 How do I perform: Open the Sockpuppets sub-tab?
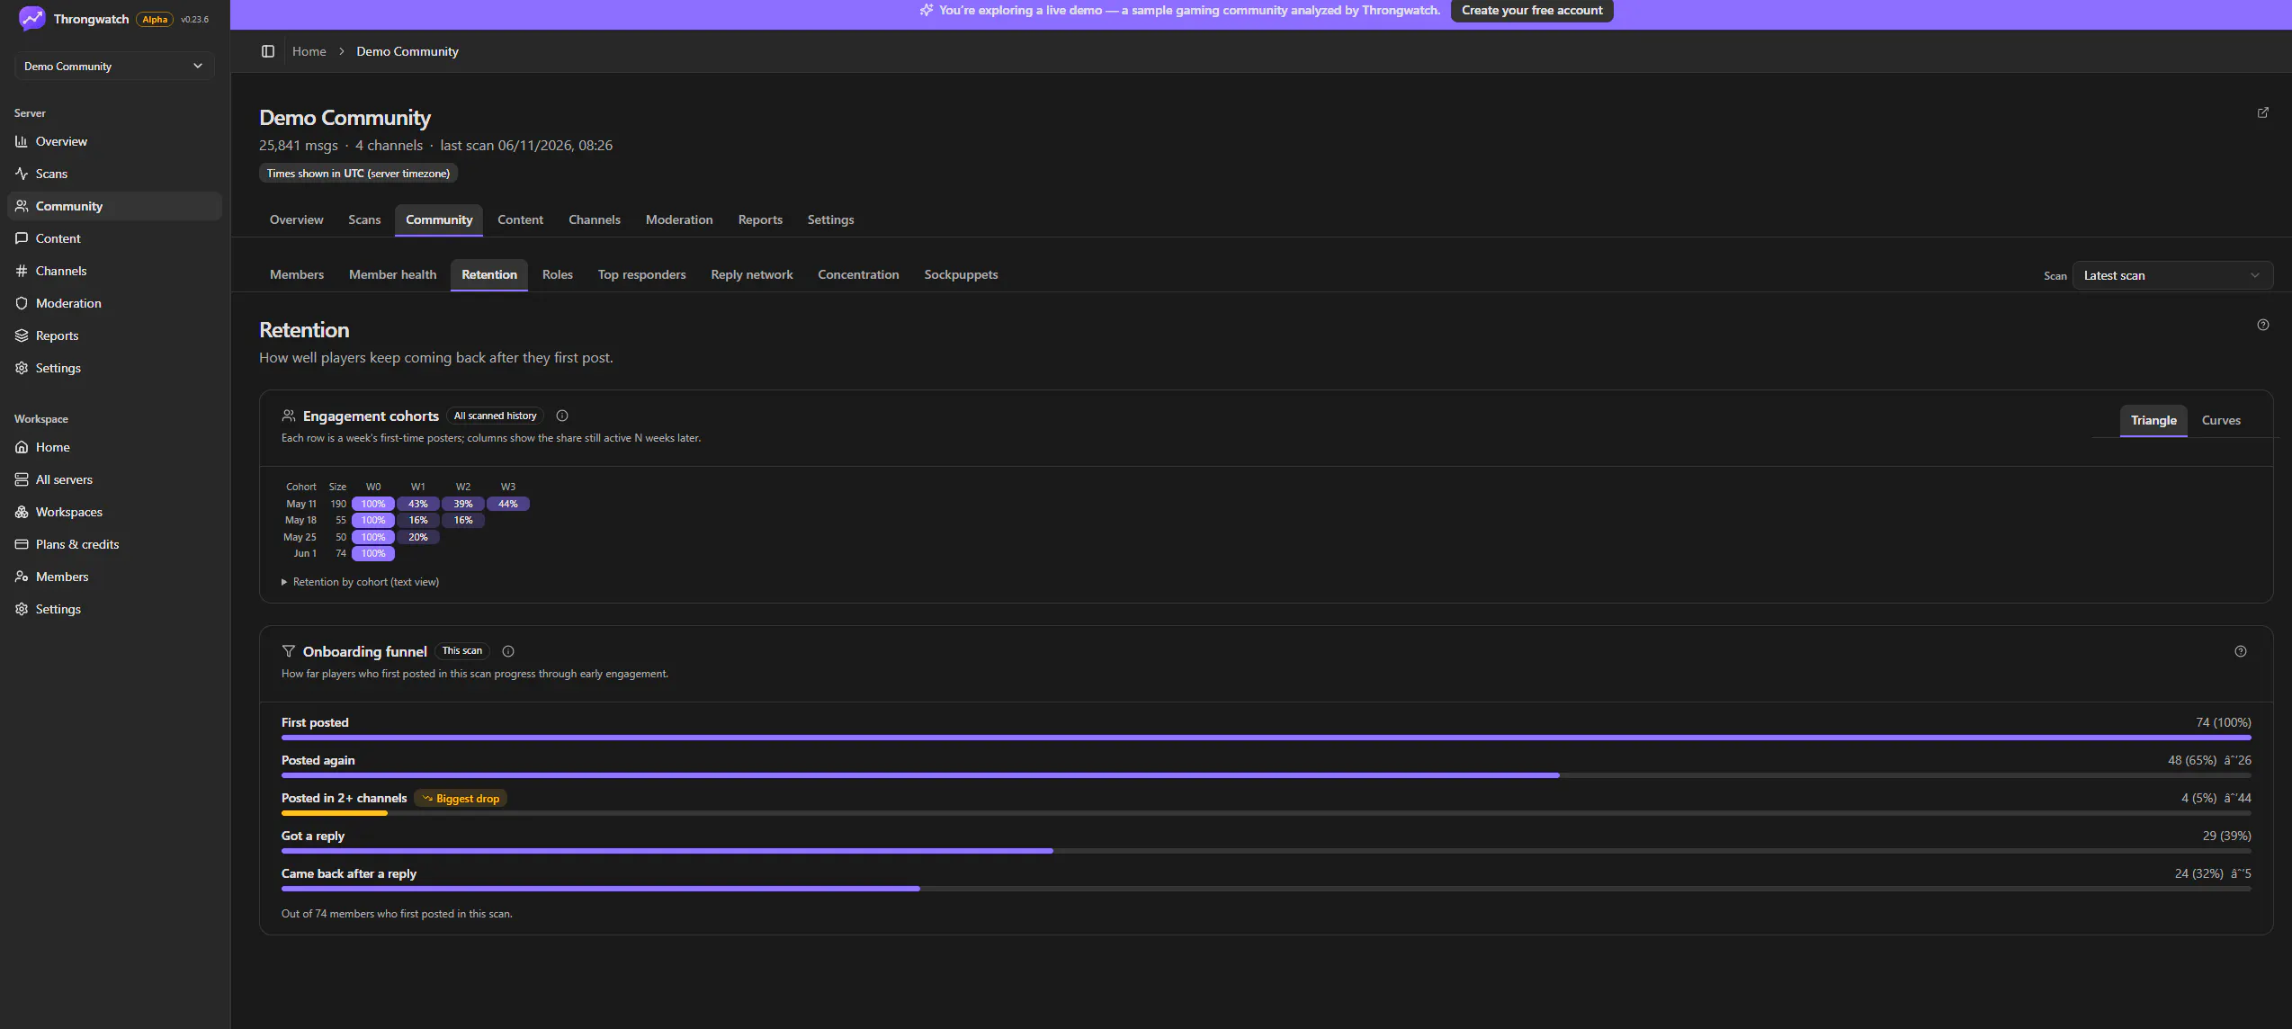(961, 274)
